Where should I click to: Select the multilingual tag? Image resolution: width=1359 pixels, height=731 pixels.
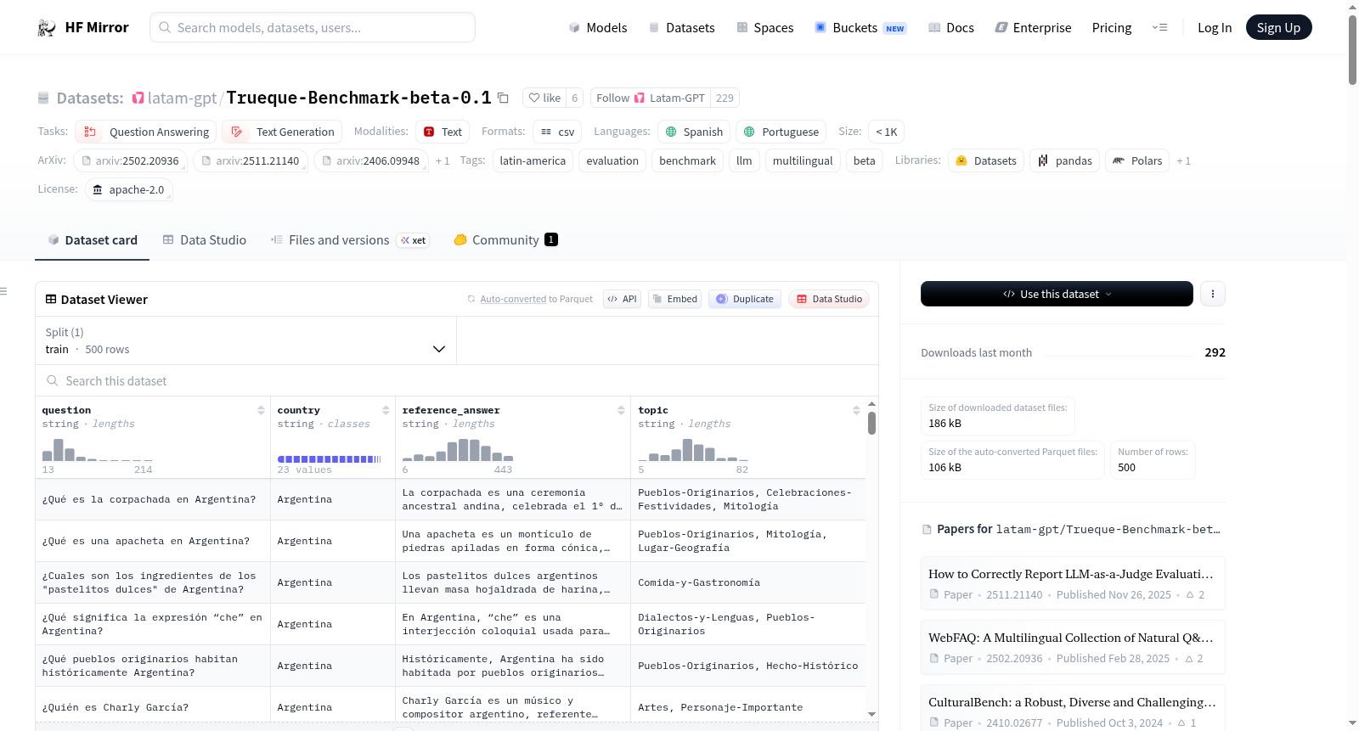pyautogui.click(x=803, y=160)
